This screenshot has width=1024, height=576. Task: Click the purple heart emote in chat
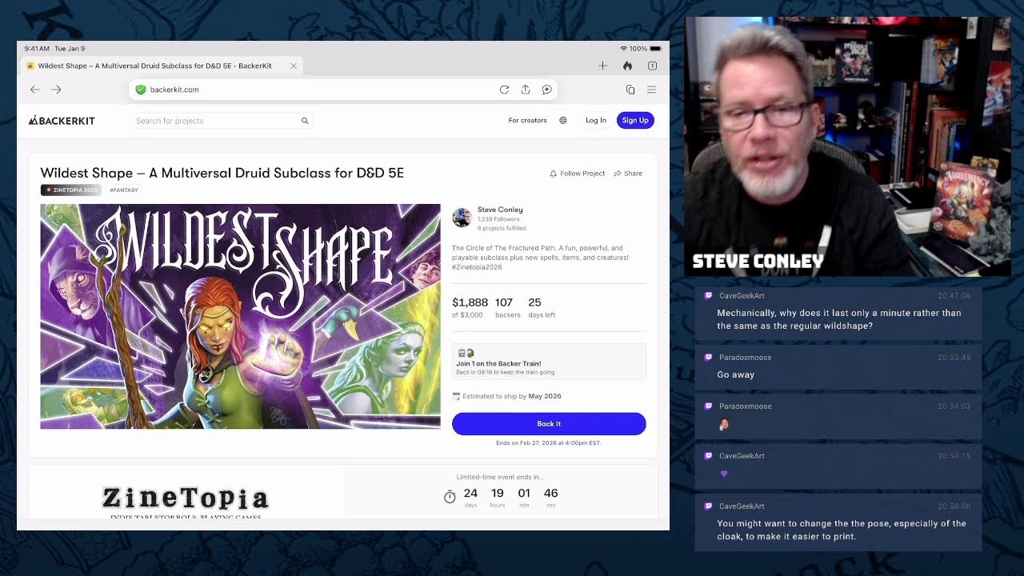coord(724,474)
